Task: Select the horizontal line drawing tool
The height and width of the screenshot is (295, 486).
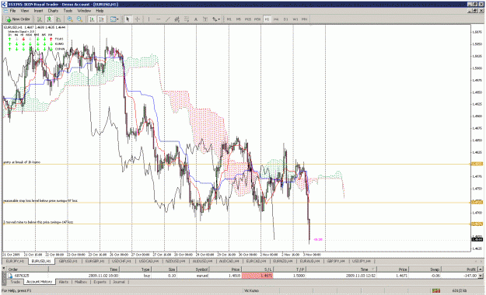Action: tap(159, 19)
